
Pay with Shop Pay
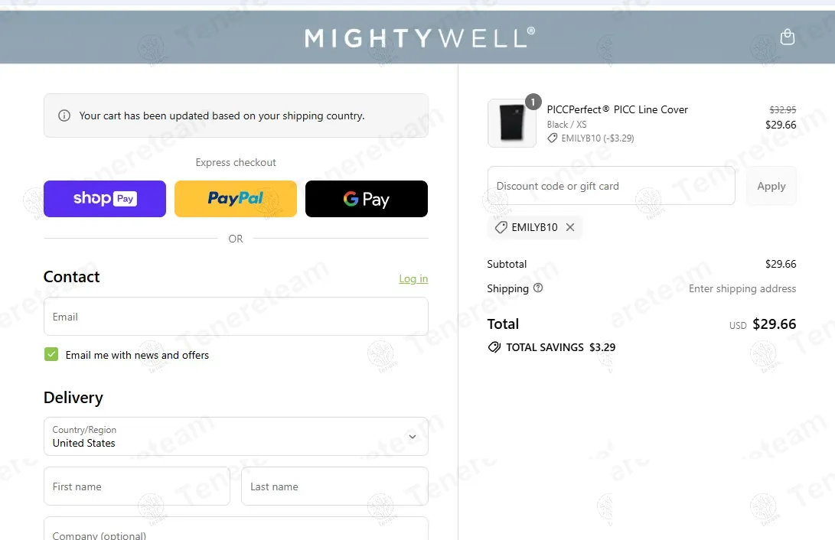[x=105, y=199]
